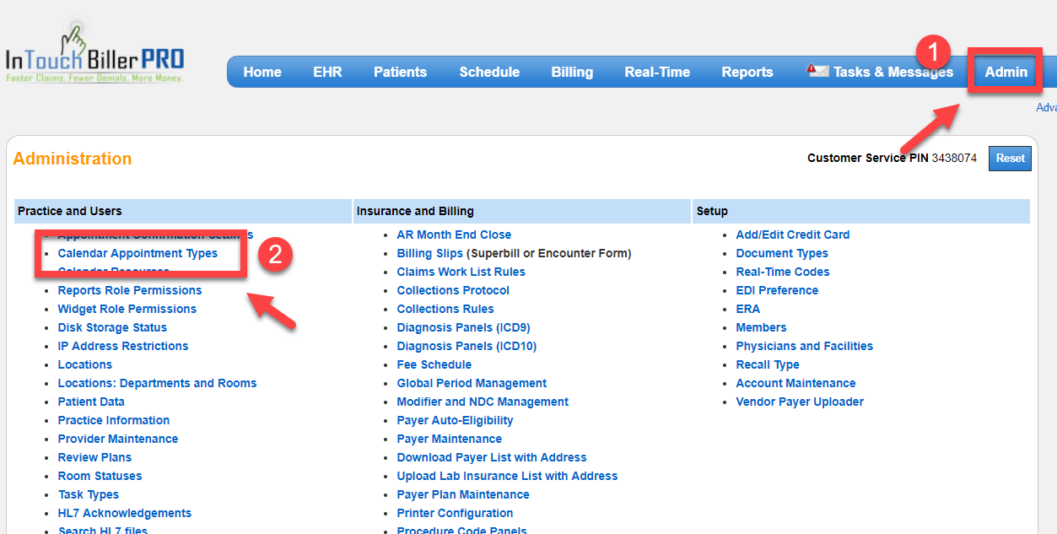Open the Fee Schedule link
The image size is (1057, 534).
point(434,364)
